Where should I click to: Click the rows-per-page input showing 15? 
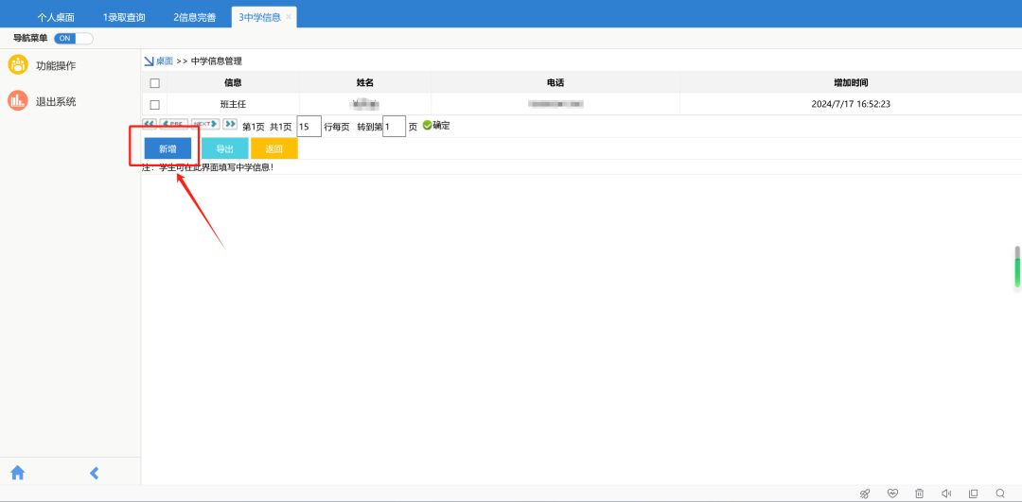(x=308, y=126)
